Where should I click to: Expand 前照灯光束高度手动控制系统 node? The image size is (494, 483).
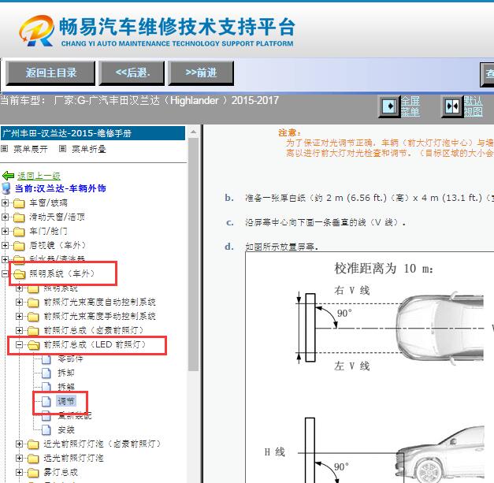pos(19,316)
